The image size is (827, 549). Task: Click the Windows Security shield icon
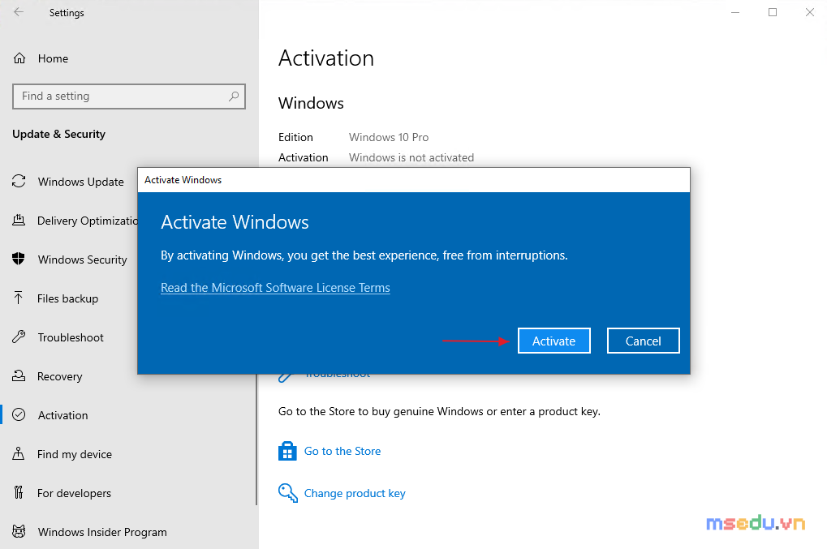pyautogui.click(x=19, y=259)
